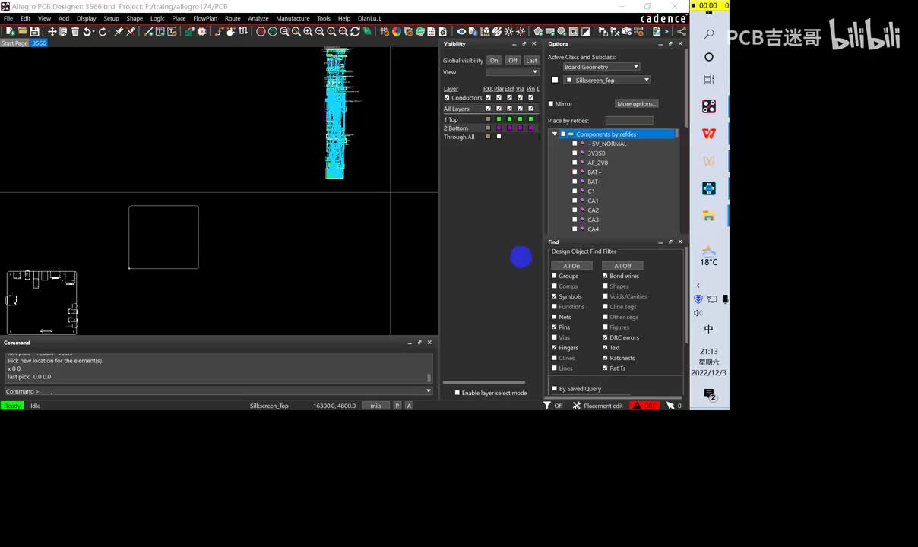The image size is (918, 547).
Task: Click the All Off find button
Action: (622, 266)
